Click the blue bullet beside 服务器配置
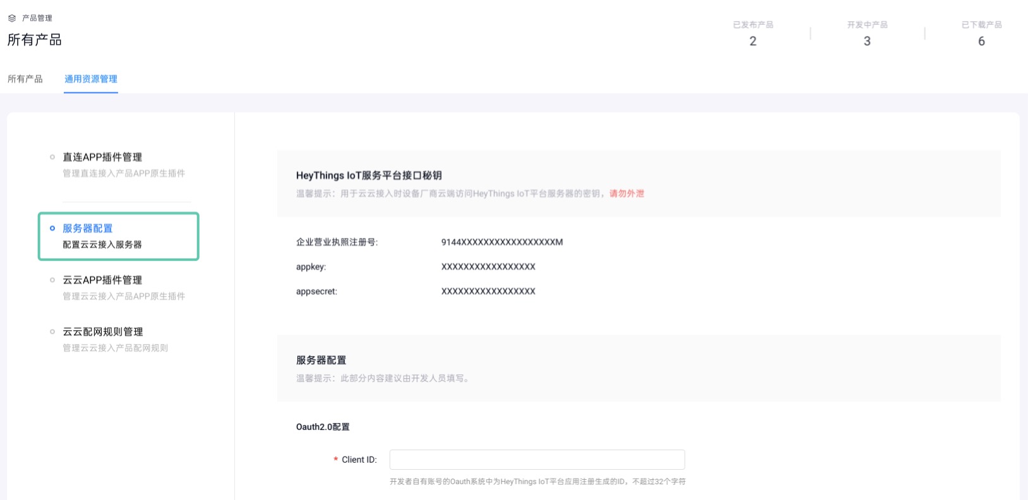 coord(52,228)
